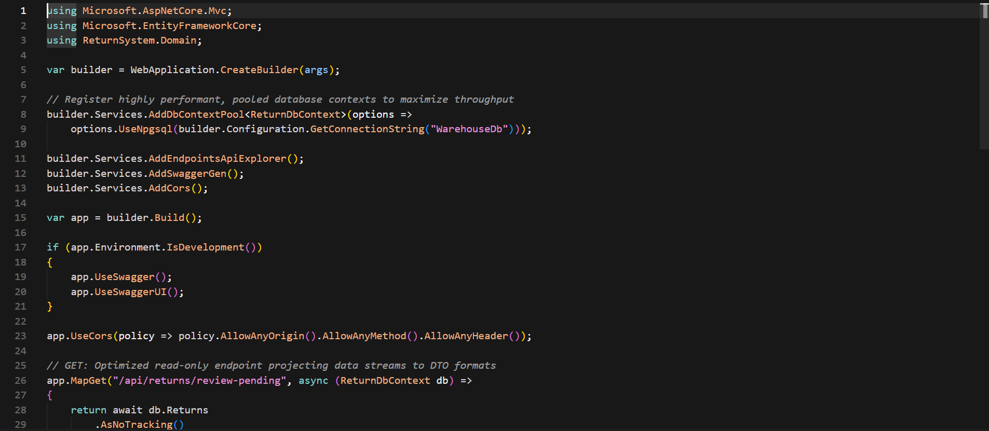Image resolution: width=989 pixels, height=431 pixels.
Task: Click the "Environment" property on line 17
Action: (128, 247)
